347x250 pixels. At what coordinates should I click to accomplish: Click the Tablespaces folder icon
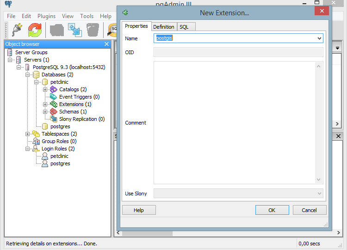[36, 134]
